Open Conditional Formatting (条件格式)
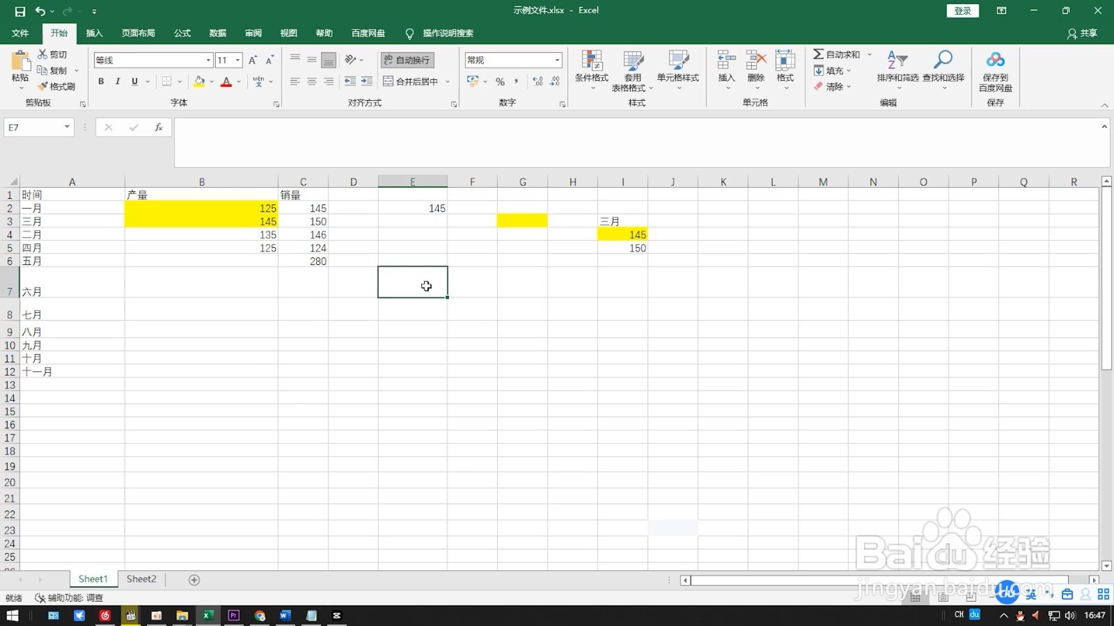The height and width of the screenshot is (626, 1114). coord(592,70)
